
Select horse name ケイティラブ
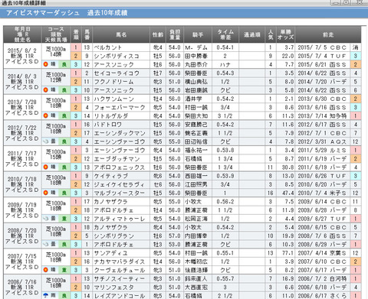tap(111, 176)
